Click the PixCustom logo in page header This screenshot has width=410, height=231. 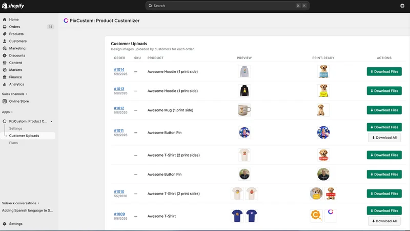tap(66, 21)
